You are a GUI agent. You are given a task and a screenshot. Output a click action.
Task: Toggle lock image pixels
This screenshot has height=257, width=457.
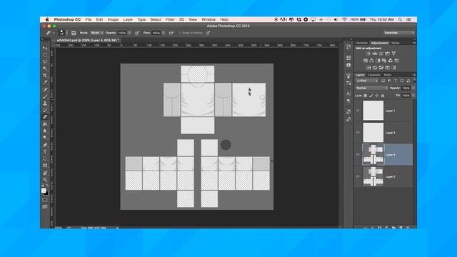tap(371, 96)
